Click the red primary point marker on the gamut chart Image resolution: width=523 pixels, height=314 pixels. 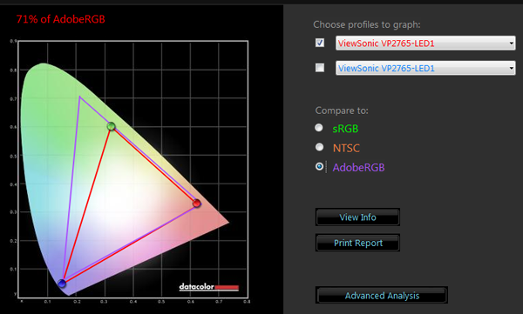197,204
